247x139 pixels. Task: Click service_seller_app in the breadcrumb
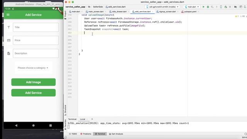[x=75, y=7]
